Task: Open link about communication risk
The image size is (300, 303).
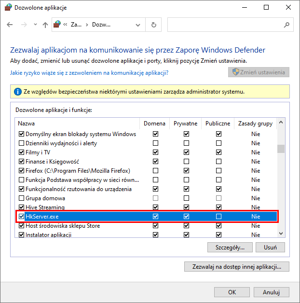Action: 89,72
